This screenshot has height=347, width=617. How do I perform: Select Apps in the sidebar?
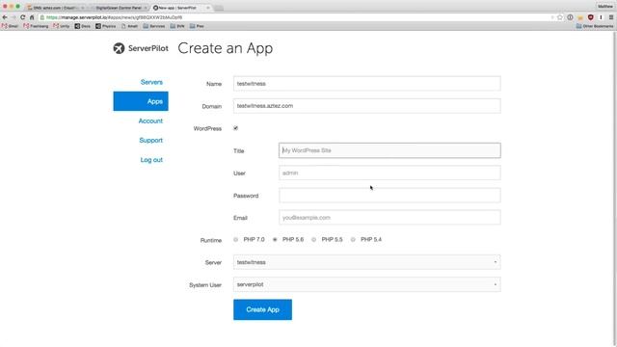tap(141, 101)
